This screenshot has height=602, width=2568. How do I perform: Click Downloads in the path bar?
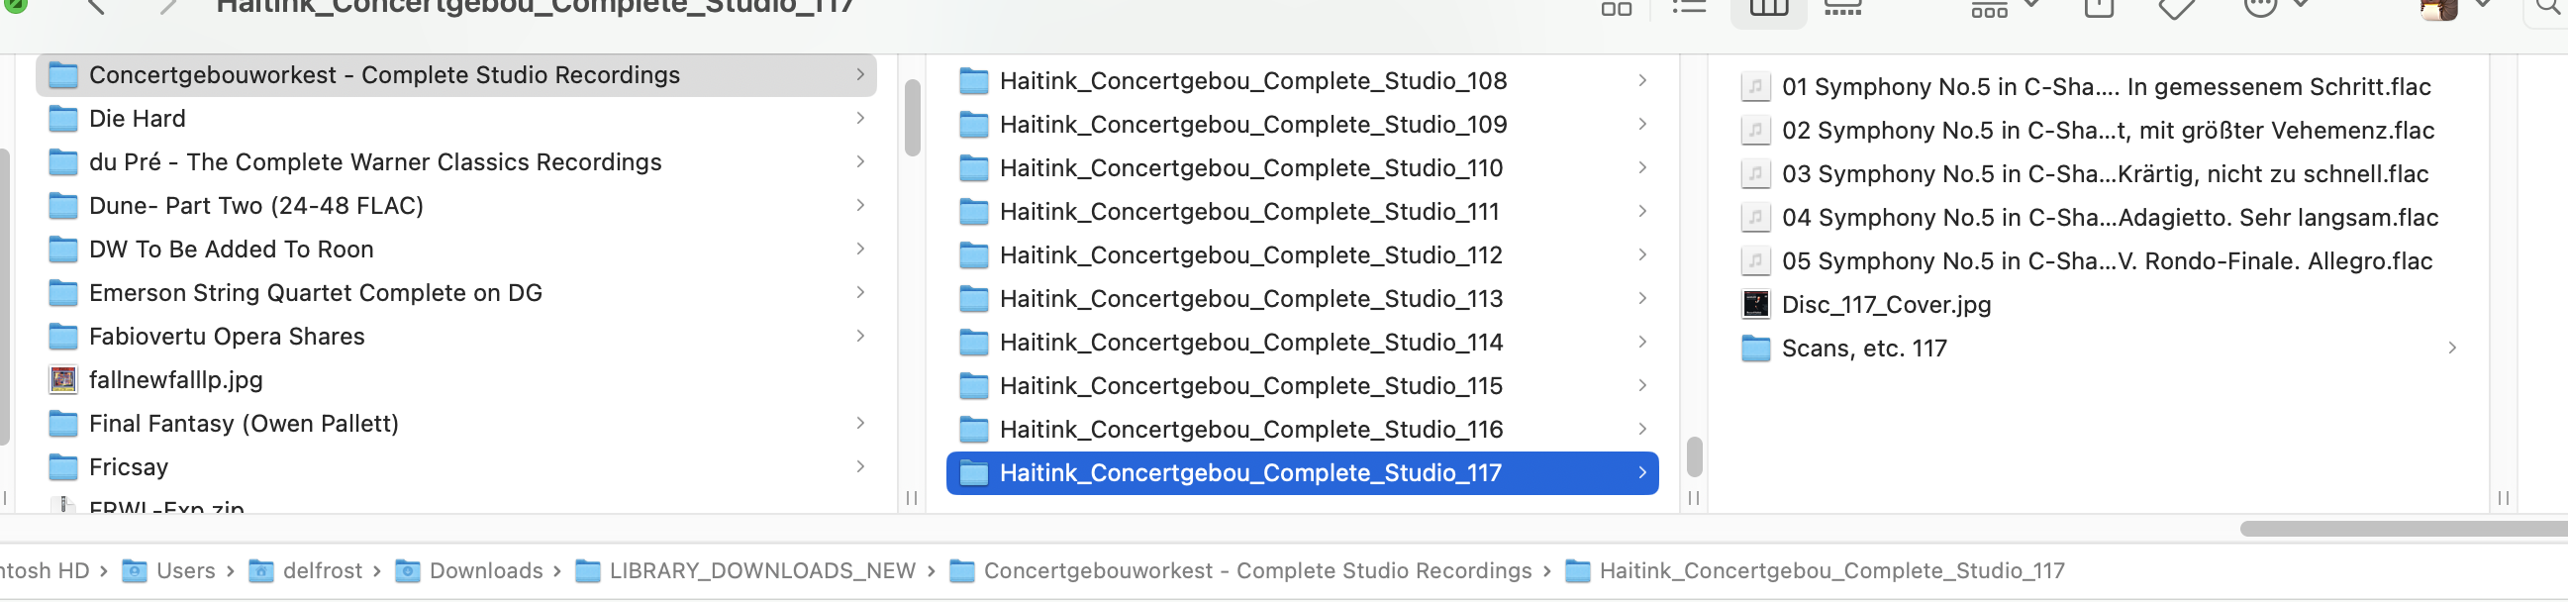click(x=484, y=570)
